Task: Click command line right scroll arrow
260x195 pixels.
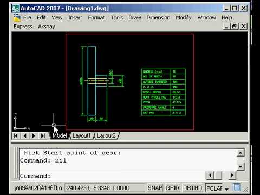Action: [232, 175]
